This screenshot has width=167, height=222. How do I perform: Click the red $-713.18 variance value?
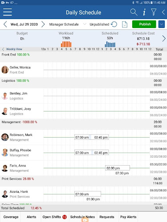tap(143, 44)
